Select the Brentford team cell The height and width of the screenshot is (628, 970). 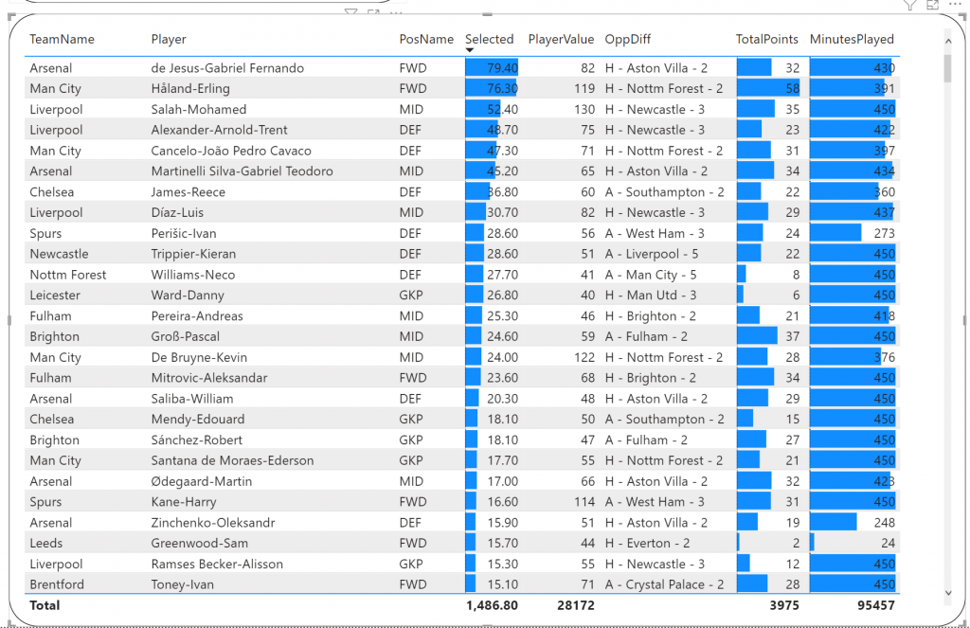coord(57,585)
